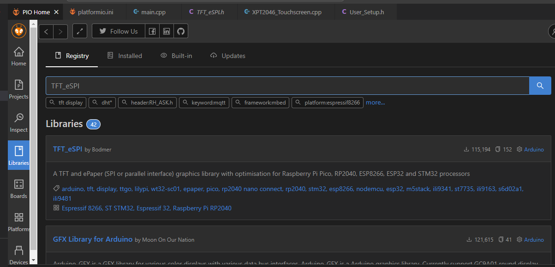Open Home in the sidebar

19,57
